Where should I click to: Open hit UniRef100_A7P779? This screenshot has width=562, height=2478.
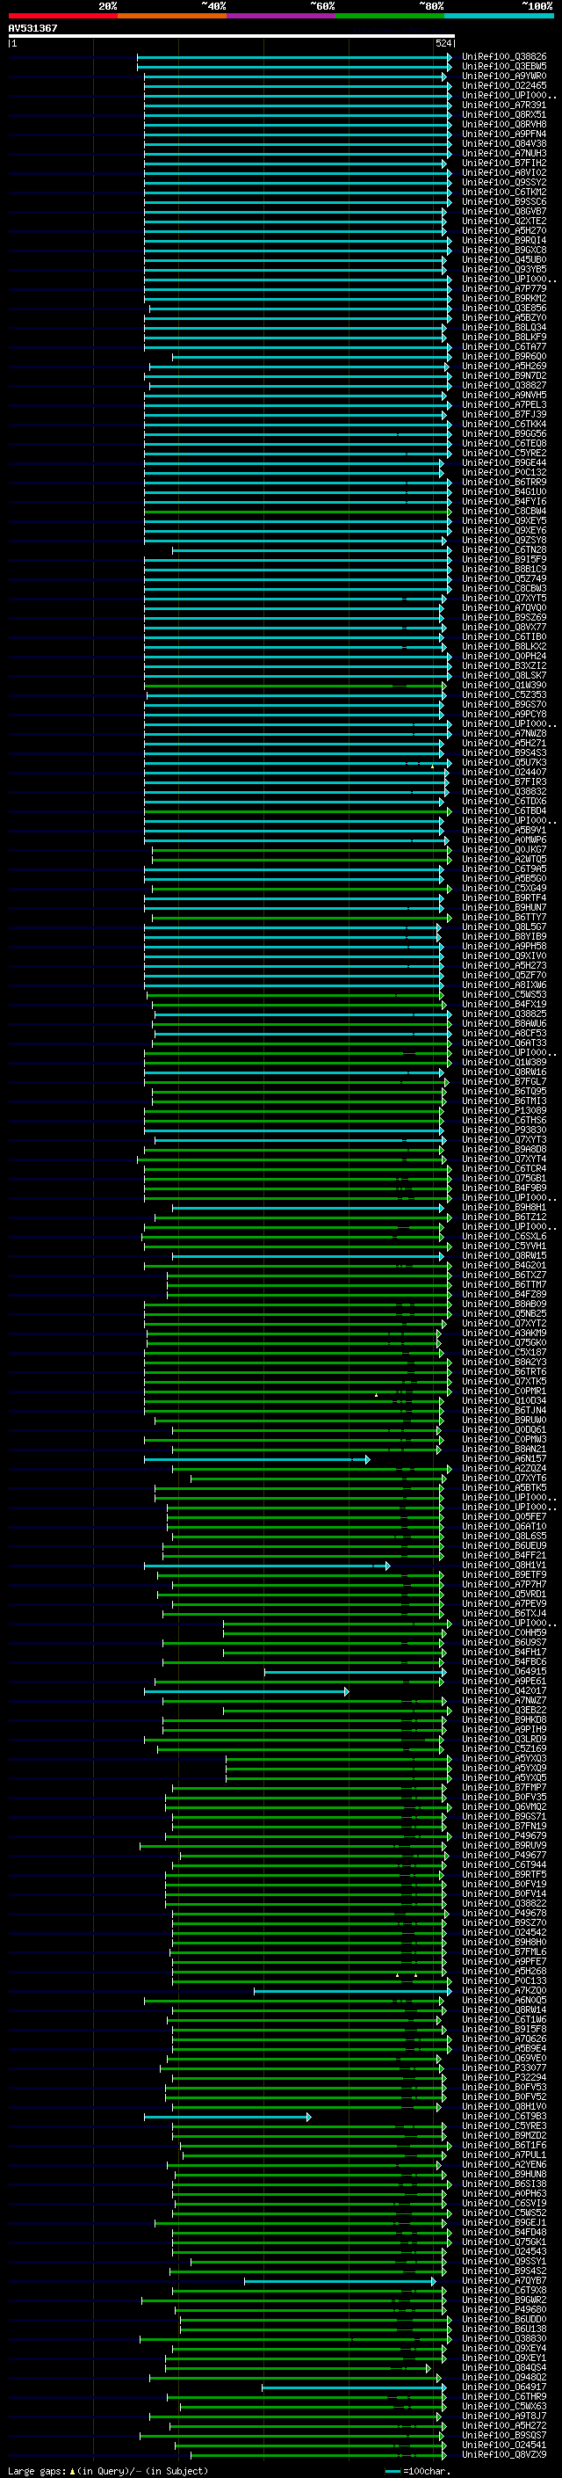(x=504, y=288)
